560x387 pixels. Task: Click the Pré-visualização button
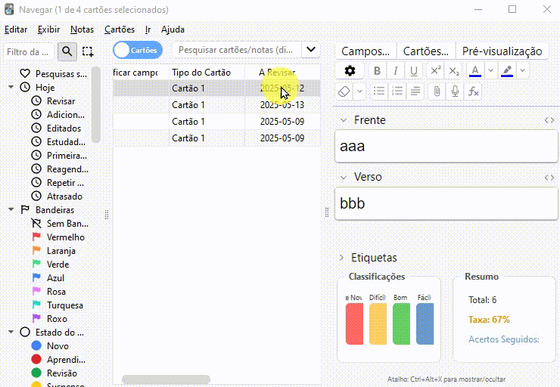502,51
